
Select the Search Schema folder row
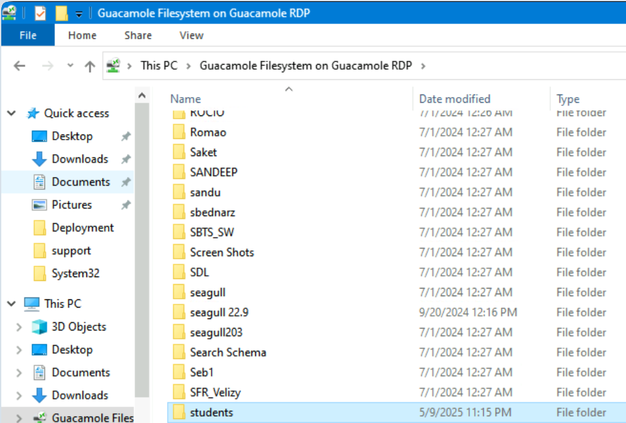pos(228,352)
